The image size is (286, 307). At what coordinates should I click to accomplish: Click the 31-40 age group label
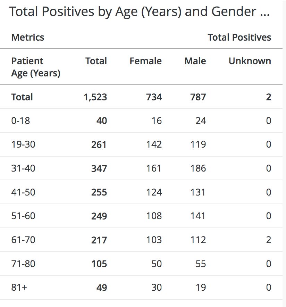[x=23, y=168]
